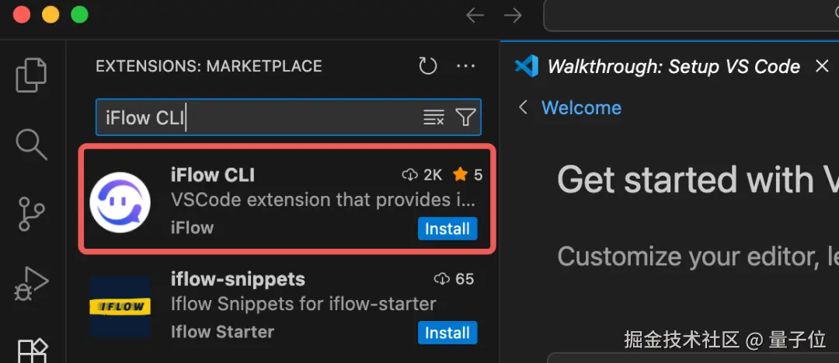Close the Walkthrough: Setup VS Code tab
The image size is (839, 363).
822,66
